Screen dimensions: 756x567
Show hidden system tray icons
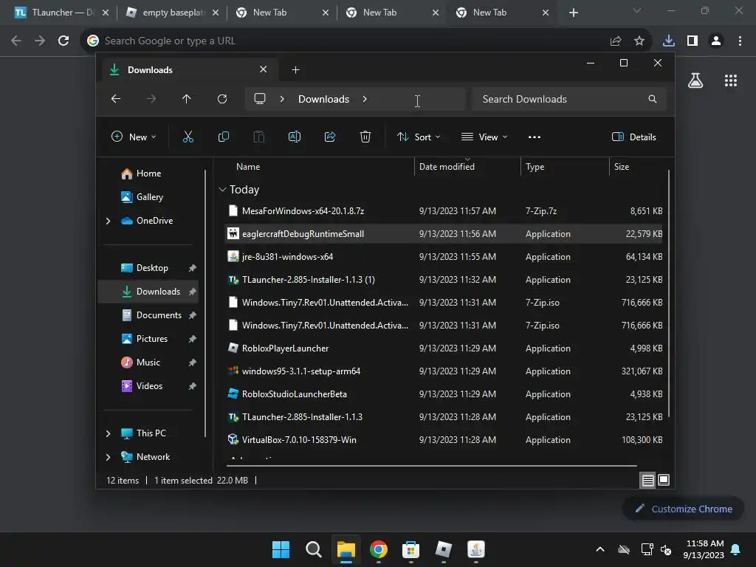(600, 549)
